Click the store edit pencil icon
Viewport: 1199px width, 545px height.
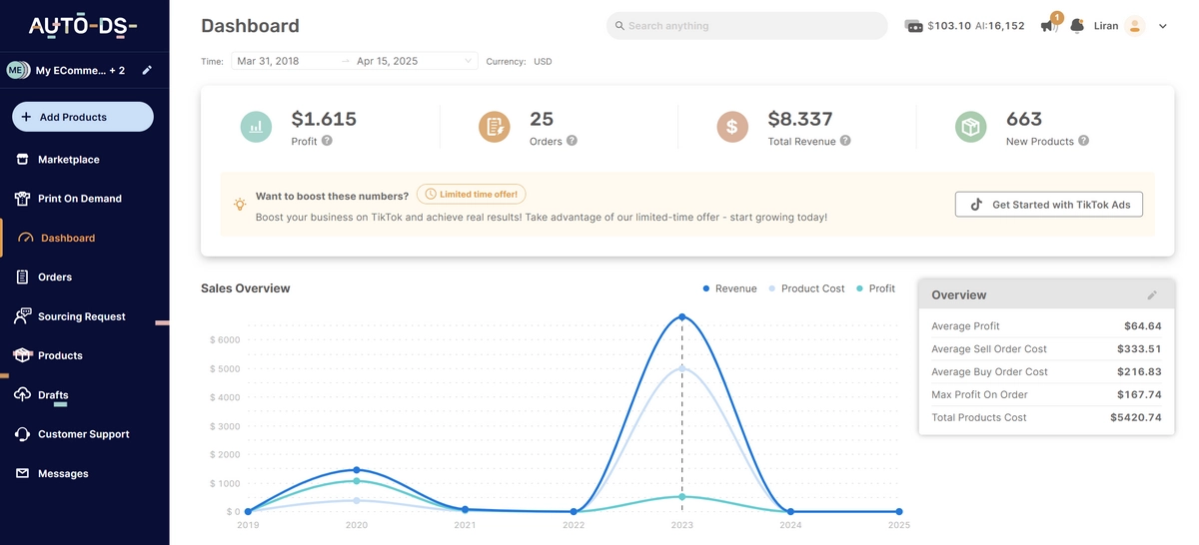[x=147, y=70]
